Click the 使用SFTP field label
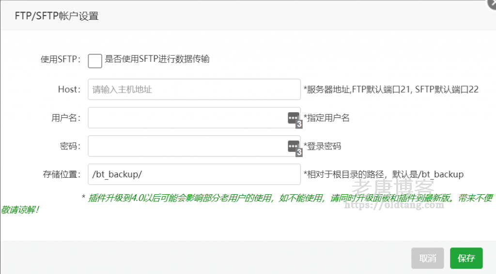This screenshot has height=274, width=496. click(x=60, y=60)
